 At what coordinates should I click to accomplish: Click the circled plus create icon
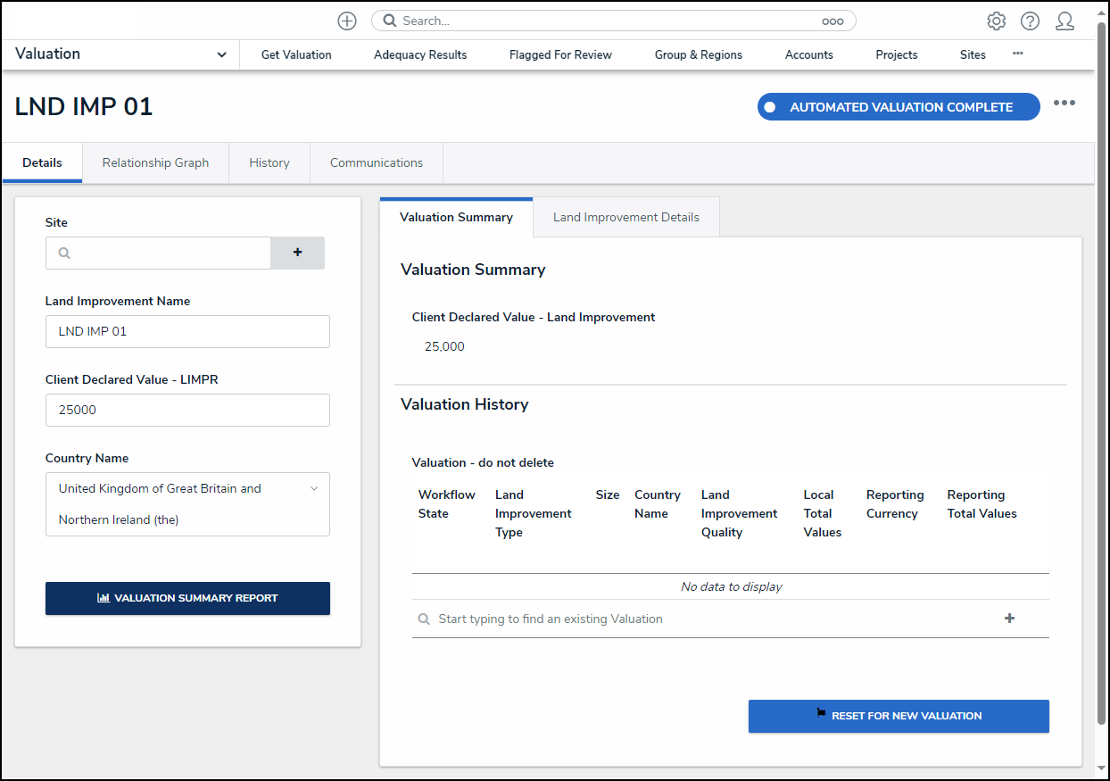(347, 21)
